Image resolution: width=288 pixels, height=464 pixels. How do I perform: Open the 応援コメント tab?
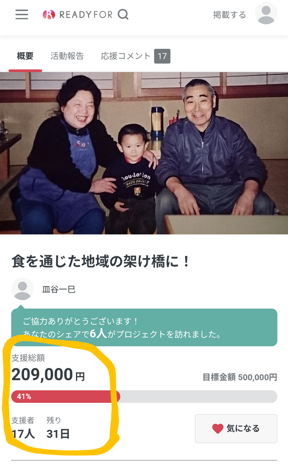click(126, 56)
